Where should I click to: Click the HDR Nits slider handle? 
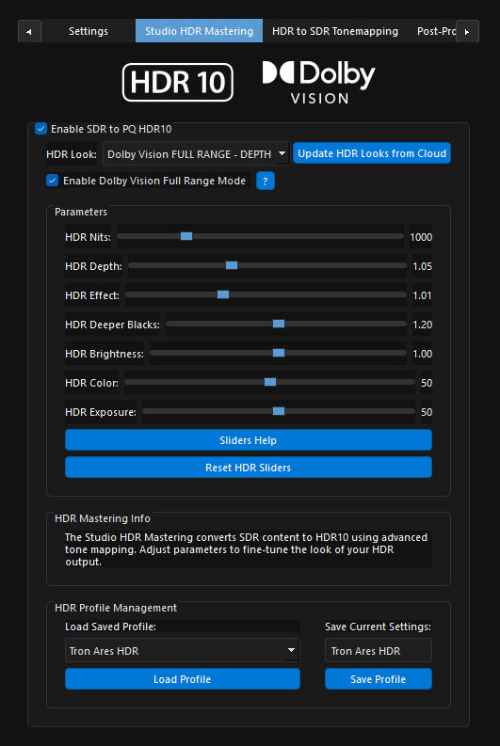coord(186,236)
